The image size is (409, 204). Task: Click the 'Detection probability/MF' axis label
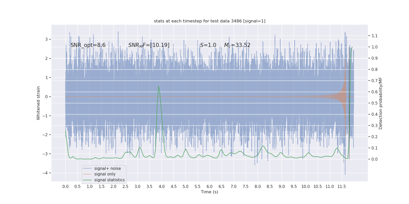point(381,103)
